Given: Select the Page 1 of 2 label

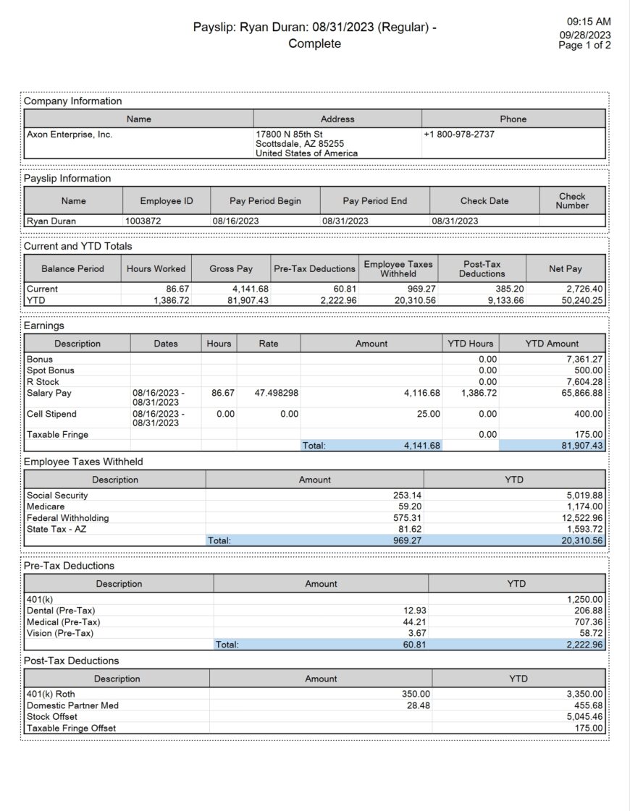Looking at the screenshot, I should 584,46.
